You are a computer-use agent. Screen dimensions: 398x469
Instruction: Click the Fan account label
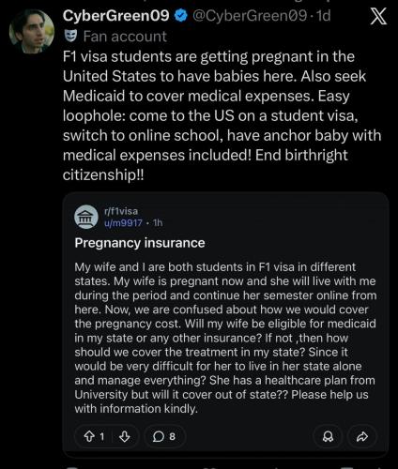point(125,37)
